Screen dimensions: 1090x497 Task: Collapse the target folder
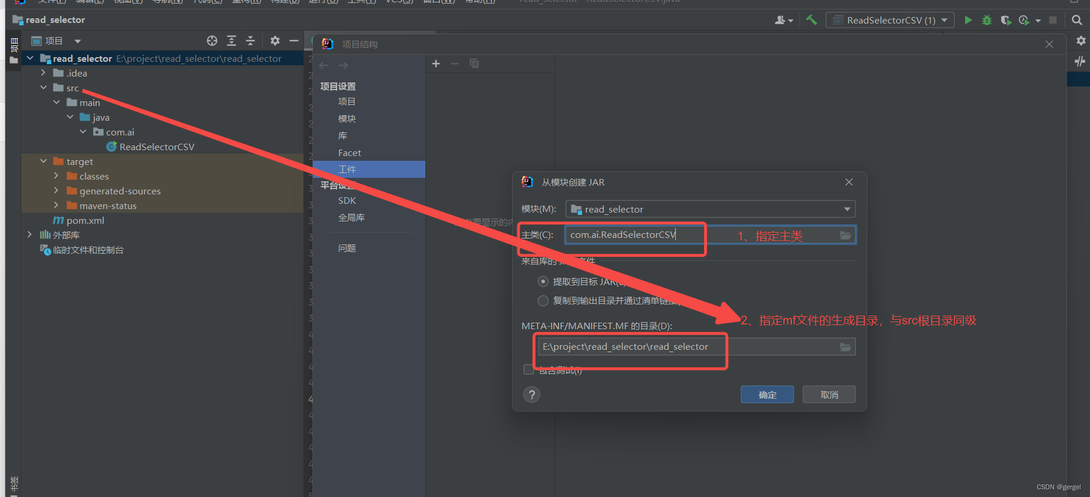(x=43, y=161)
